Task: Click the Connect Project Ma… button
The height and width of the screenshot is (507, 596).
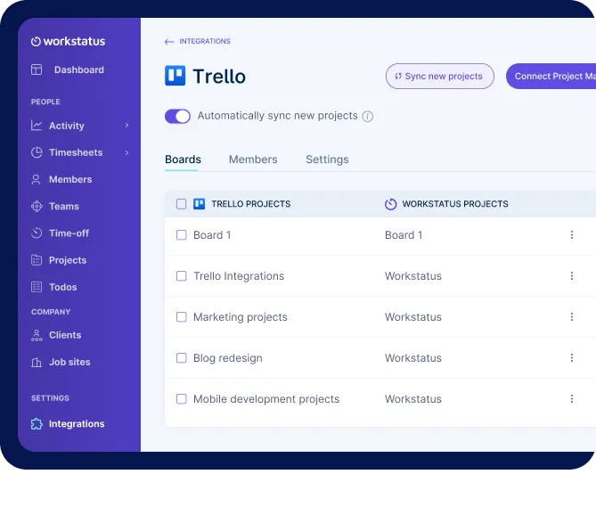Action: [551, 77]
